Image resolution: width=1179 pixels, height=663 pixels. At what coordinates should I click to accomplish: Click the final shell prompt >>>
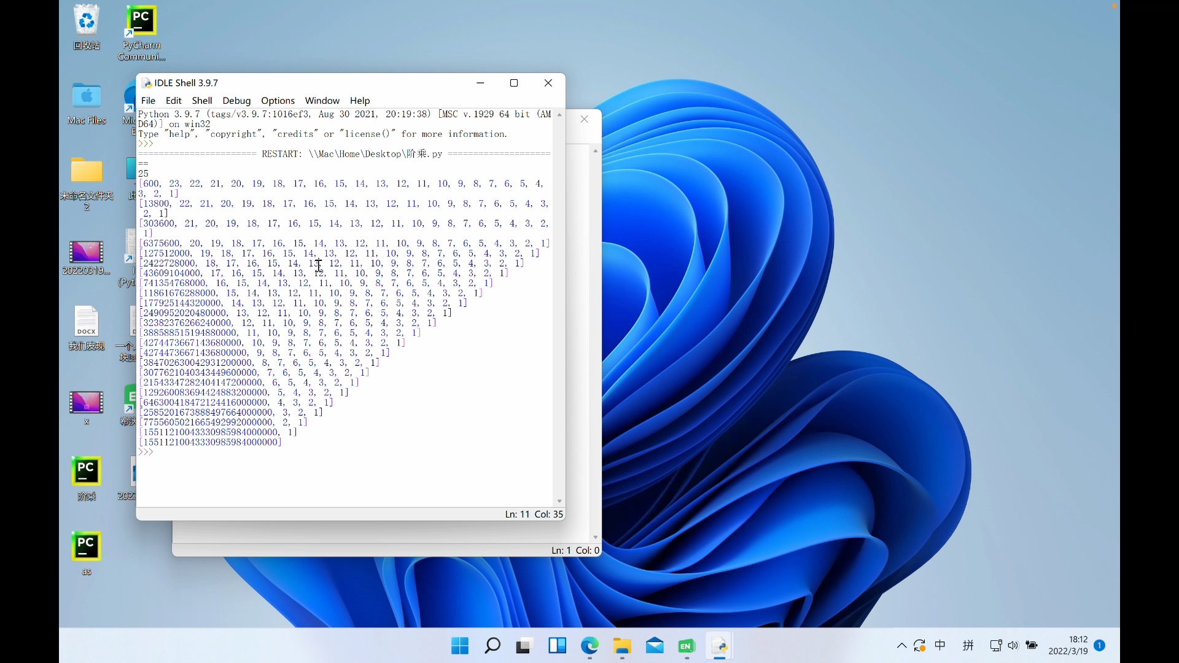coord(146,452)
